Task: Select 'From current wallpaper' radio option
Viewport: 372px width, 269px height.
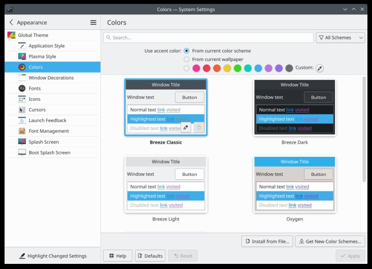Action: coord(186,59)
